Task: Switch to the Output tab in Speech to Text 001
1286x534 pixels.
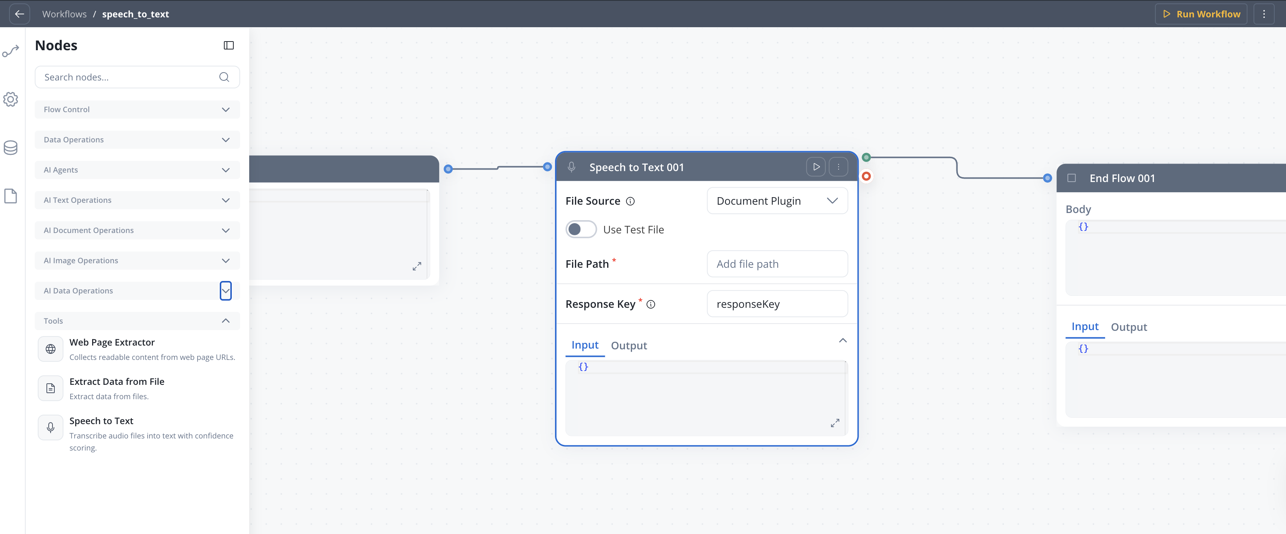Action: [629, 345]
